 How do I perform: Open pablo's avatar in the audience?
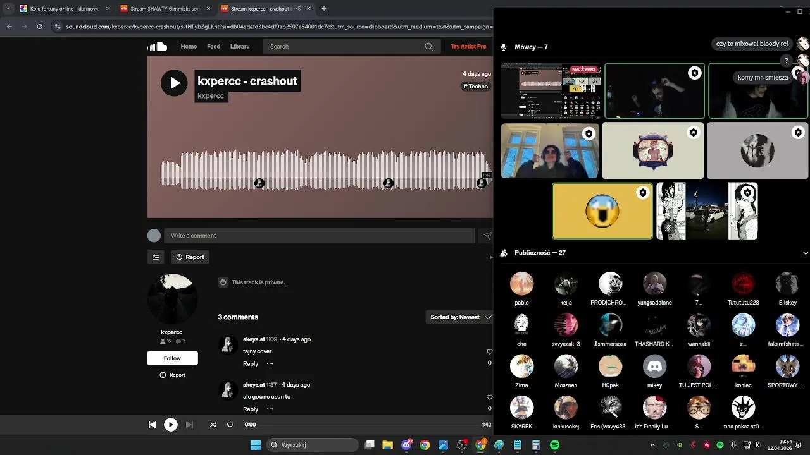click(x=521, y=284)
